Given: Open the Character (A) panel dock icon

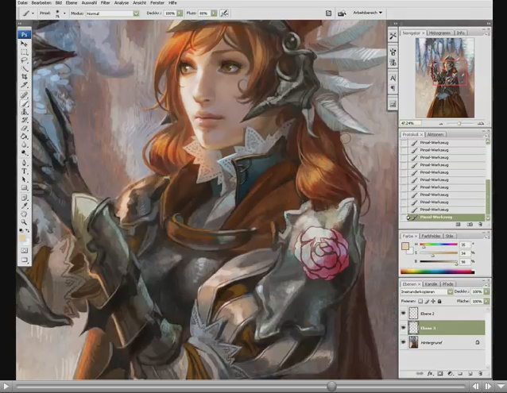Looking at the screenshot, I should click(393, 78).
